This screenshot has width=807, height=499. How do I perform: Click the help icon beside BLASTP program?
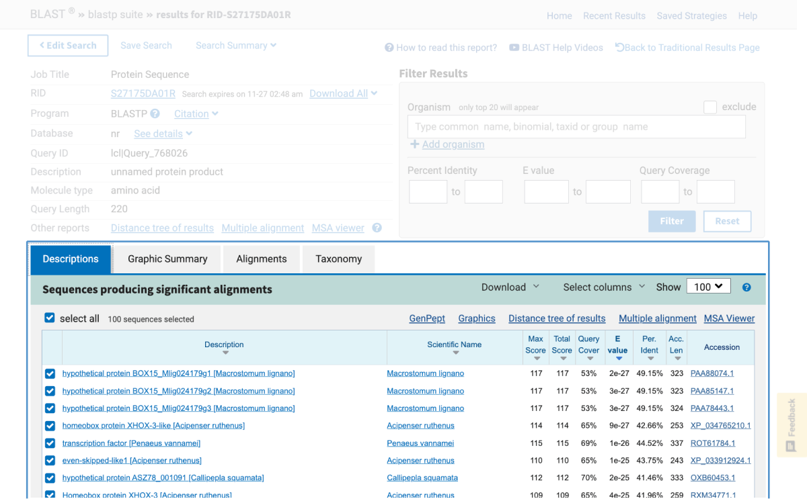[155, 114]
